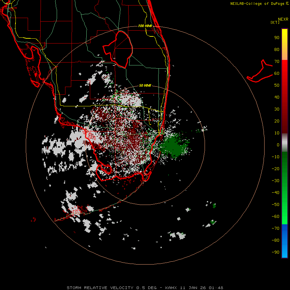This screenshot has height=290, width=290.
Task: Click the 0 value on velocity scale
Action: click(x=278, y=145)
